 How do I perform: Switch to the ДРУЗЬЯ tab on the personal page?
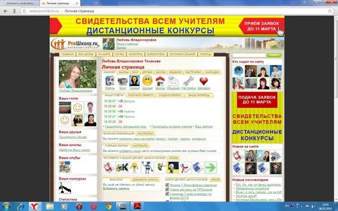tap(147, 72)
